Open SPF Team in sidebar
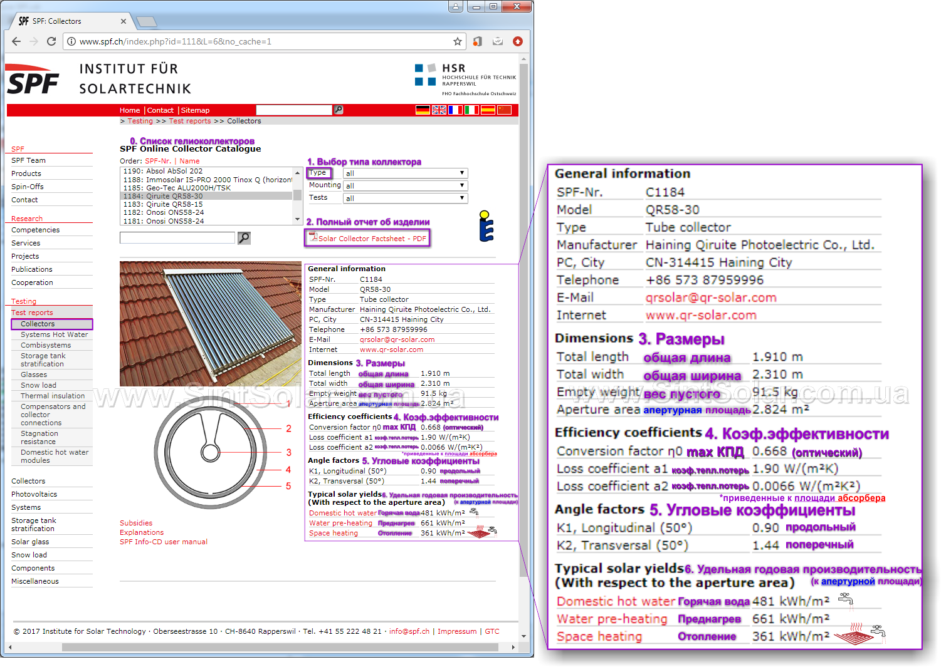This screenshot has width=941, height=667. pos(28,160)
